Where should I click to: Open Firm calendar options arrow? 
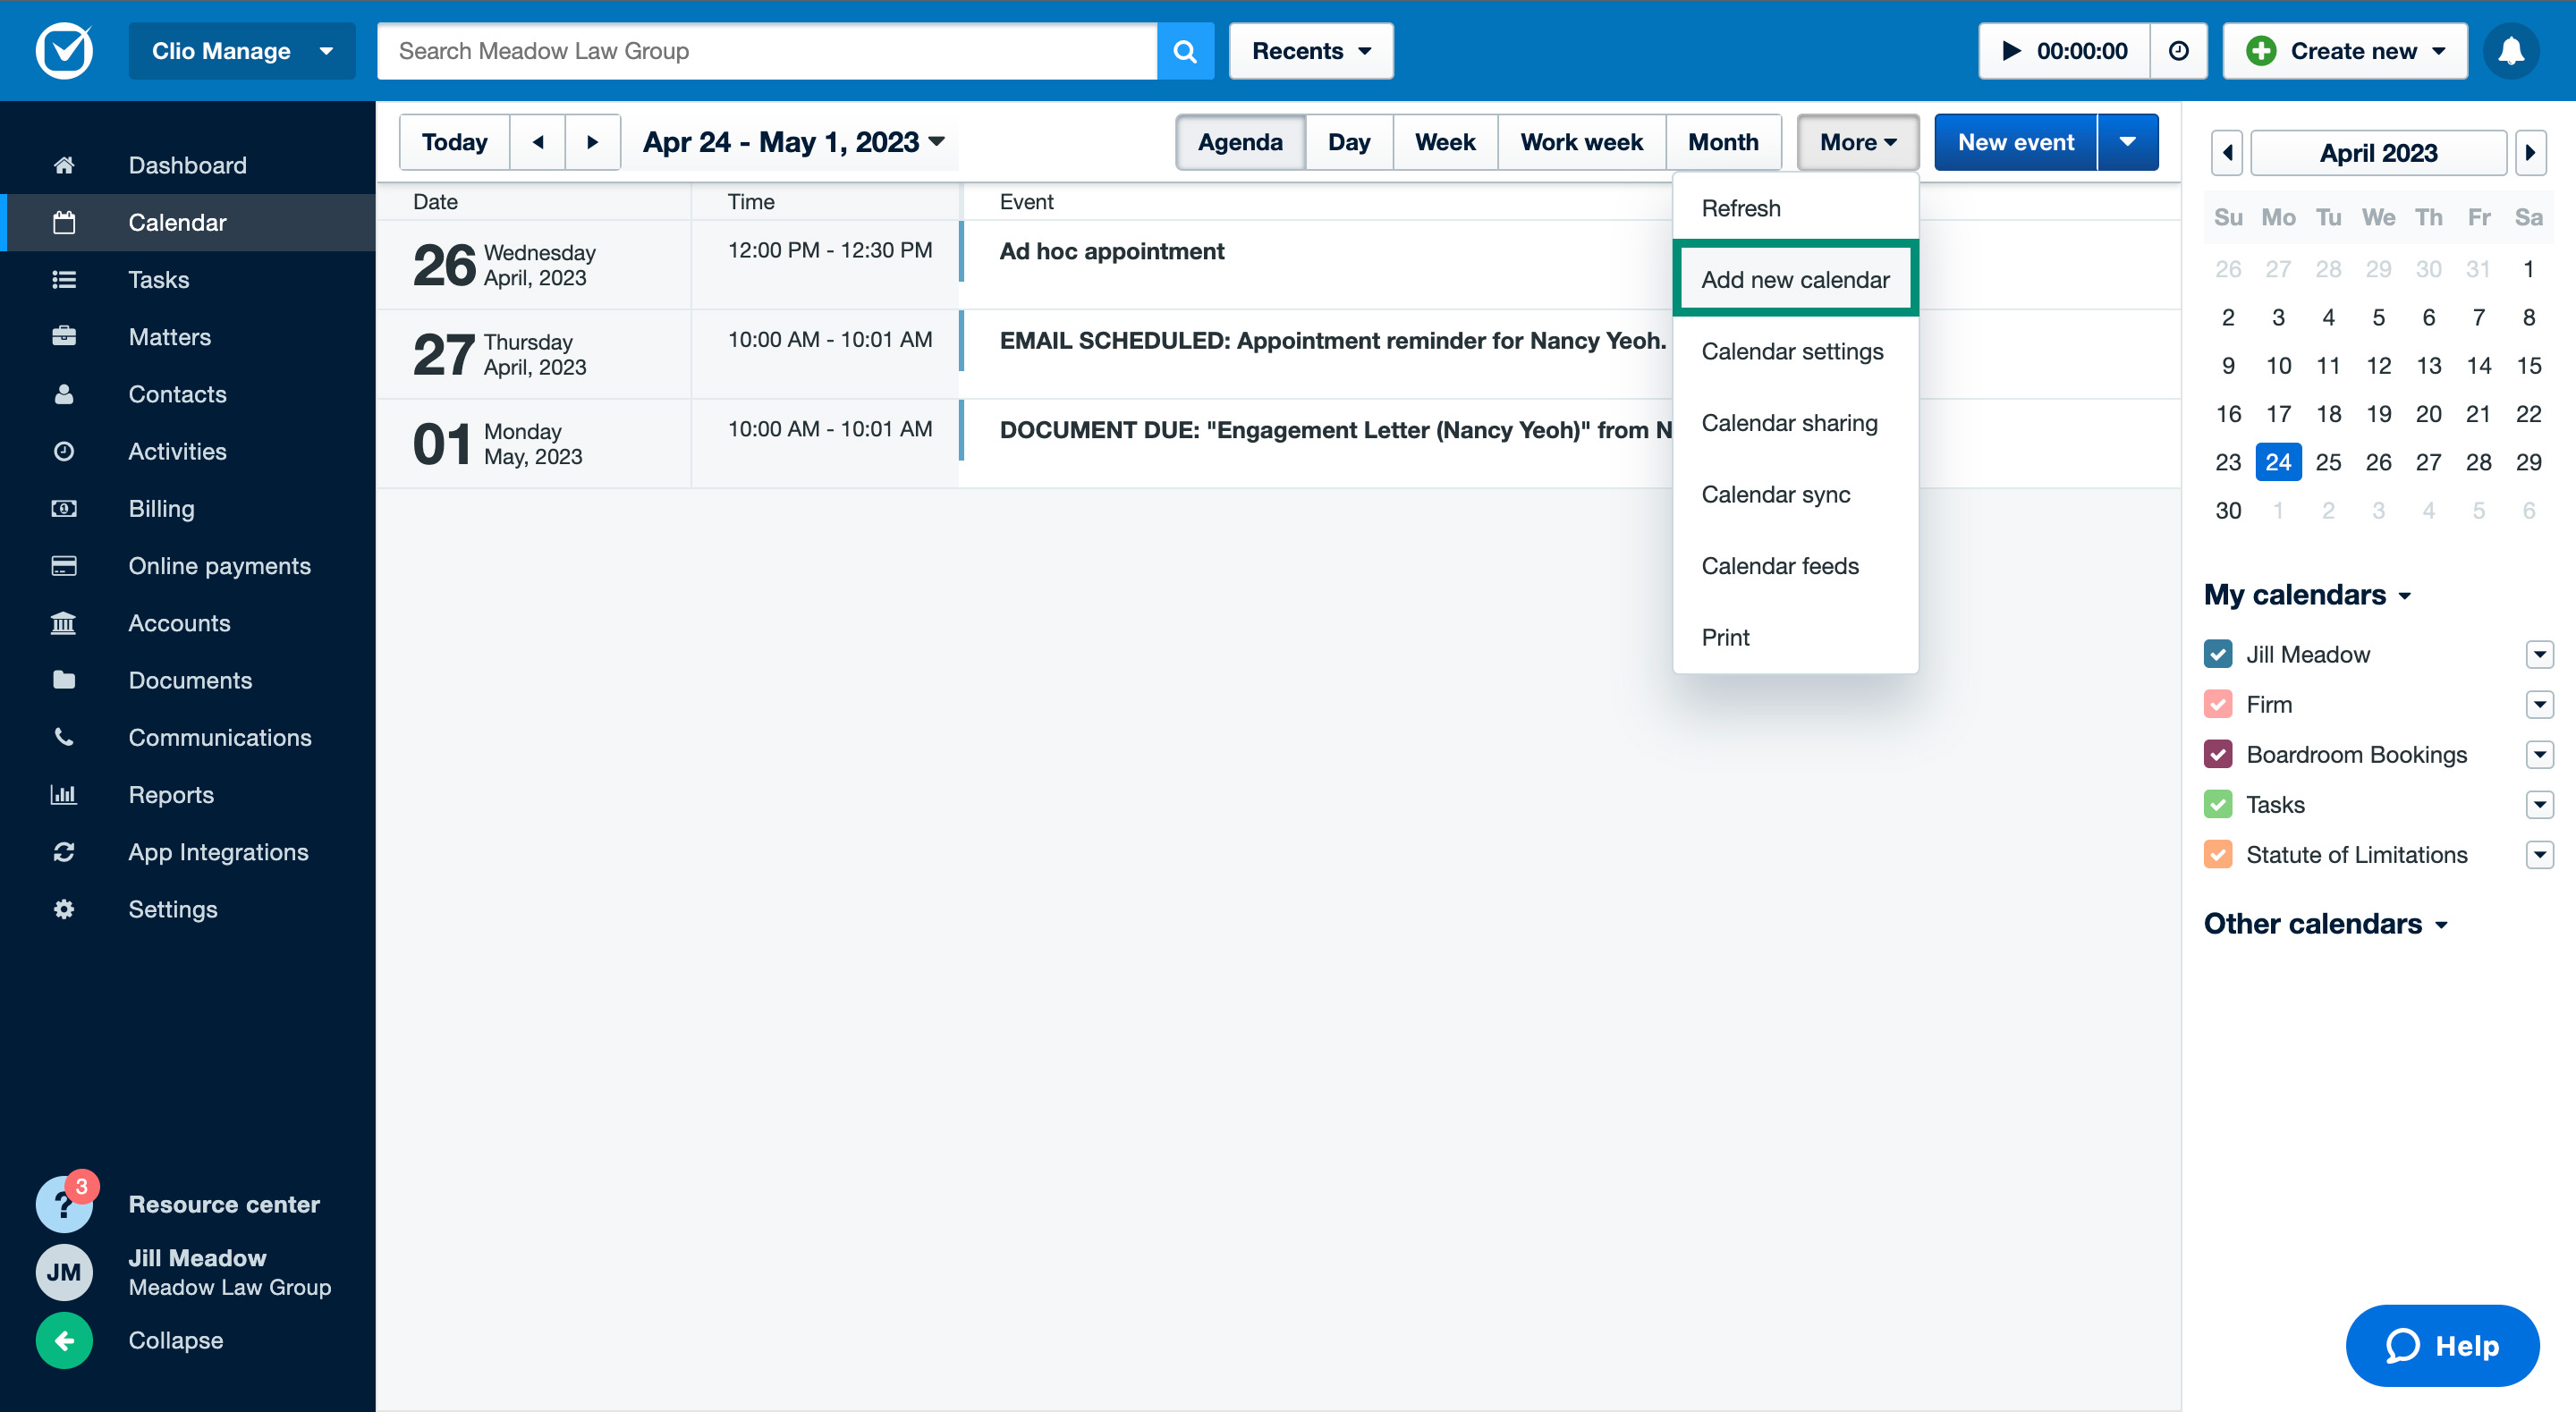coord(2539,704)
